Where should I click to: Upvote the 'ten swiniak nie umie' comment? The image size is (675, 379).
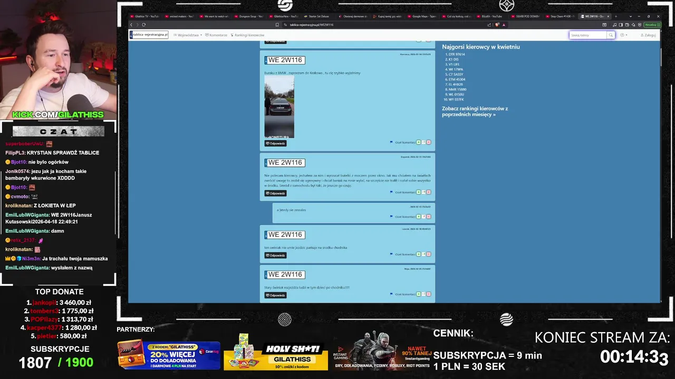[419, 254]
